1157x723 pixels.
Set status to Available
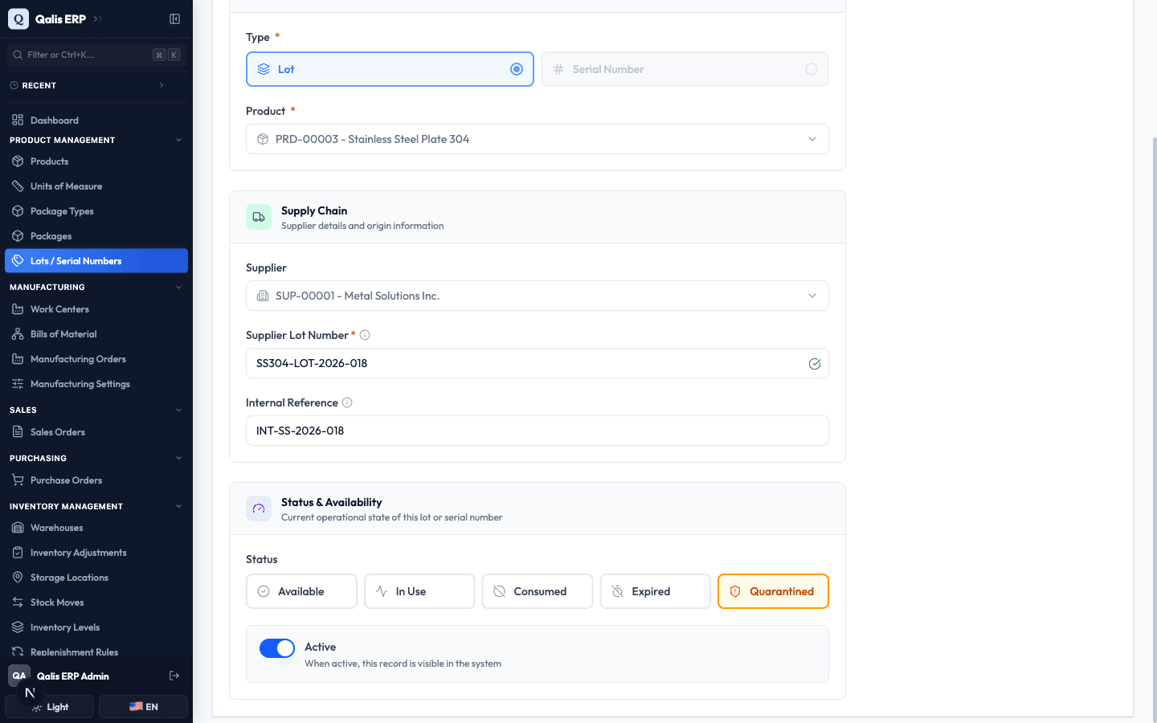click(x=301, y=591)
